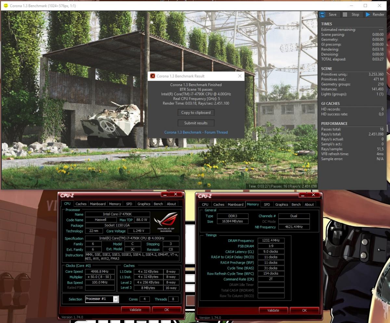390x323 pixels.
Task: Open Bench tab in right CPU-Z window
Action: 296,204
